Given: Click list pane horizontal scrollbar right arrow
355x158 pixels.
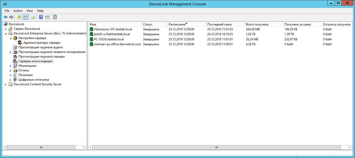Looking at the screenshot, I should coord(351,147).
